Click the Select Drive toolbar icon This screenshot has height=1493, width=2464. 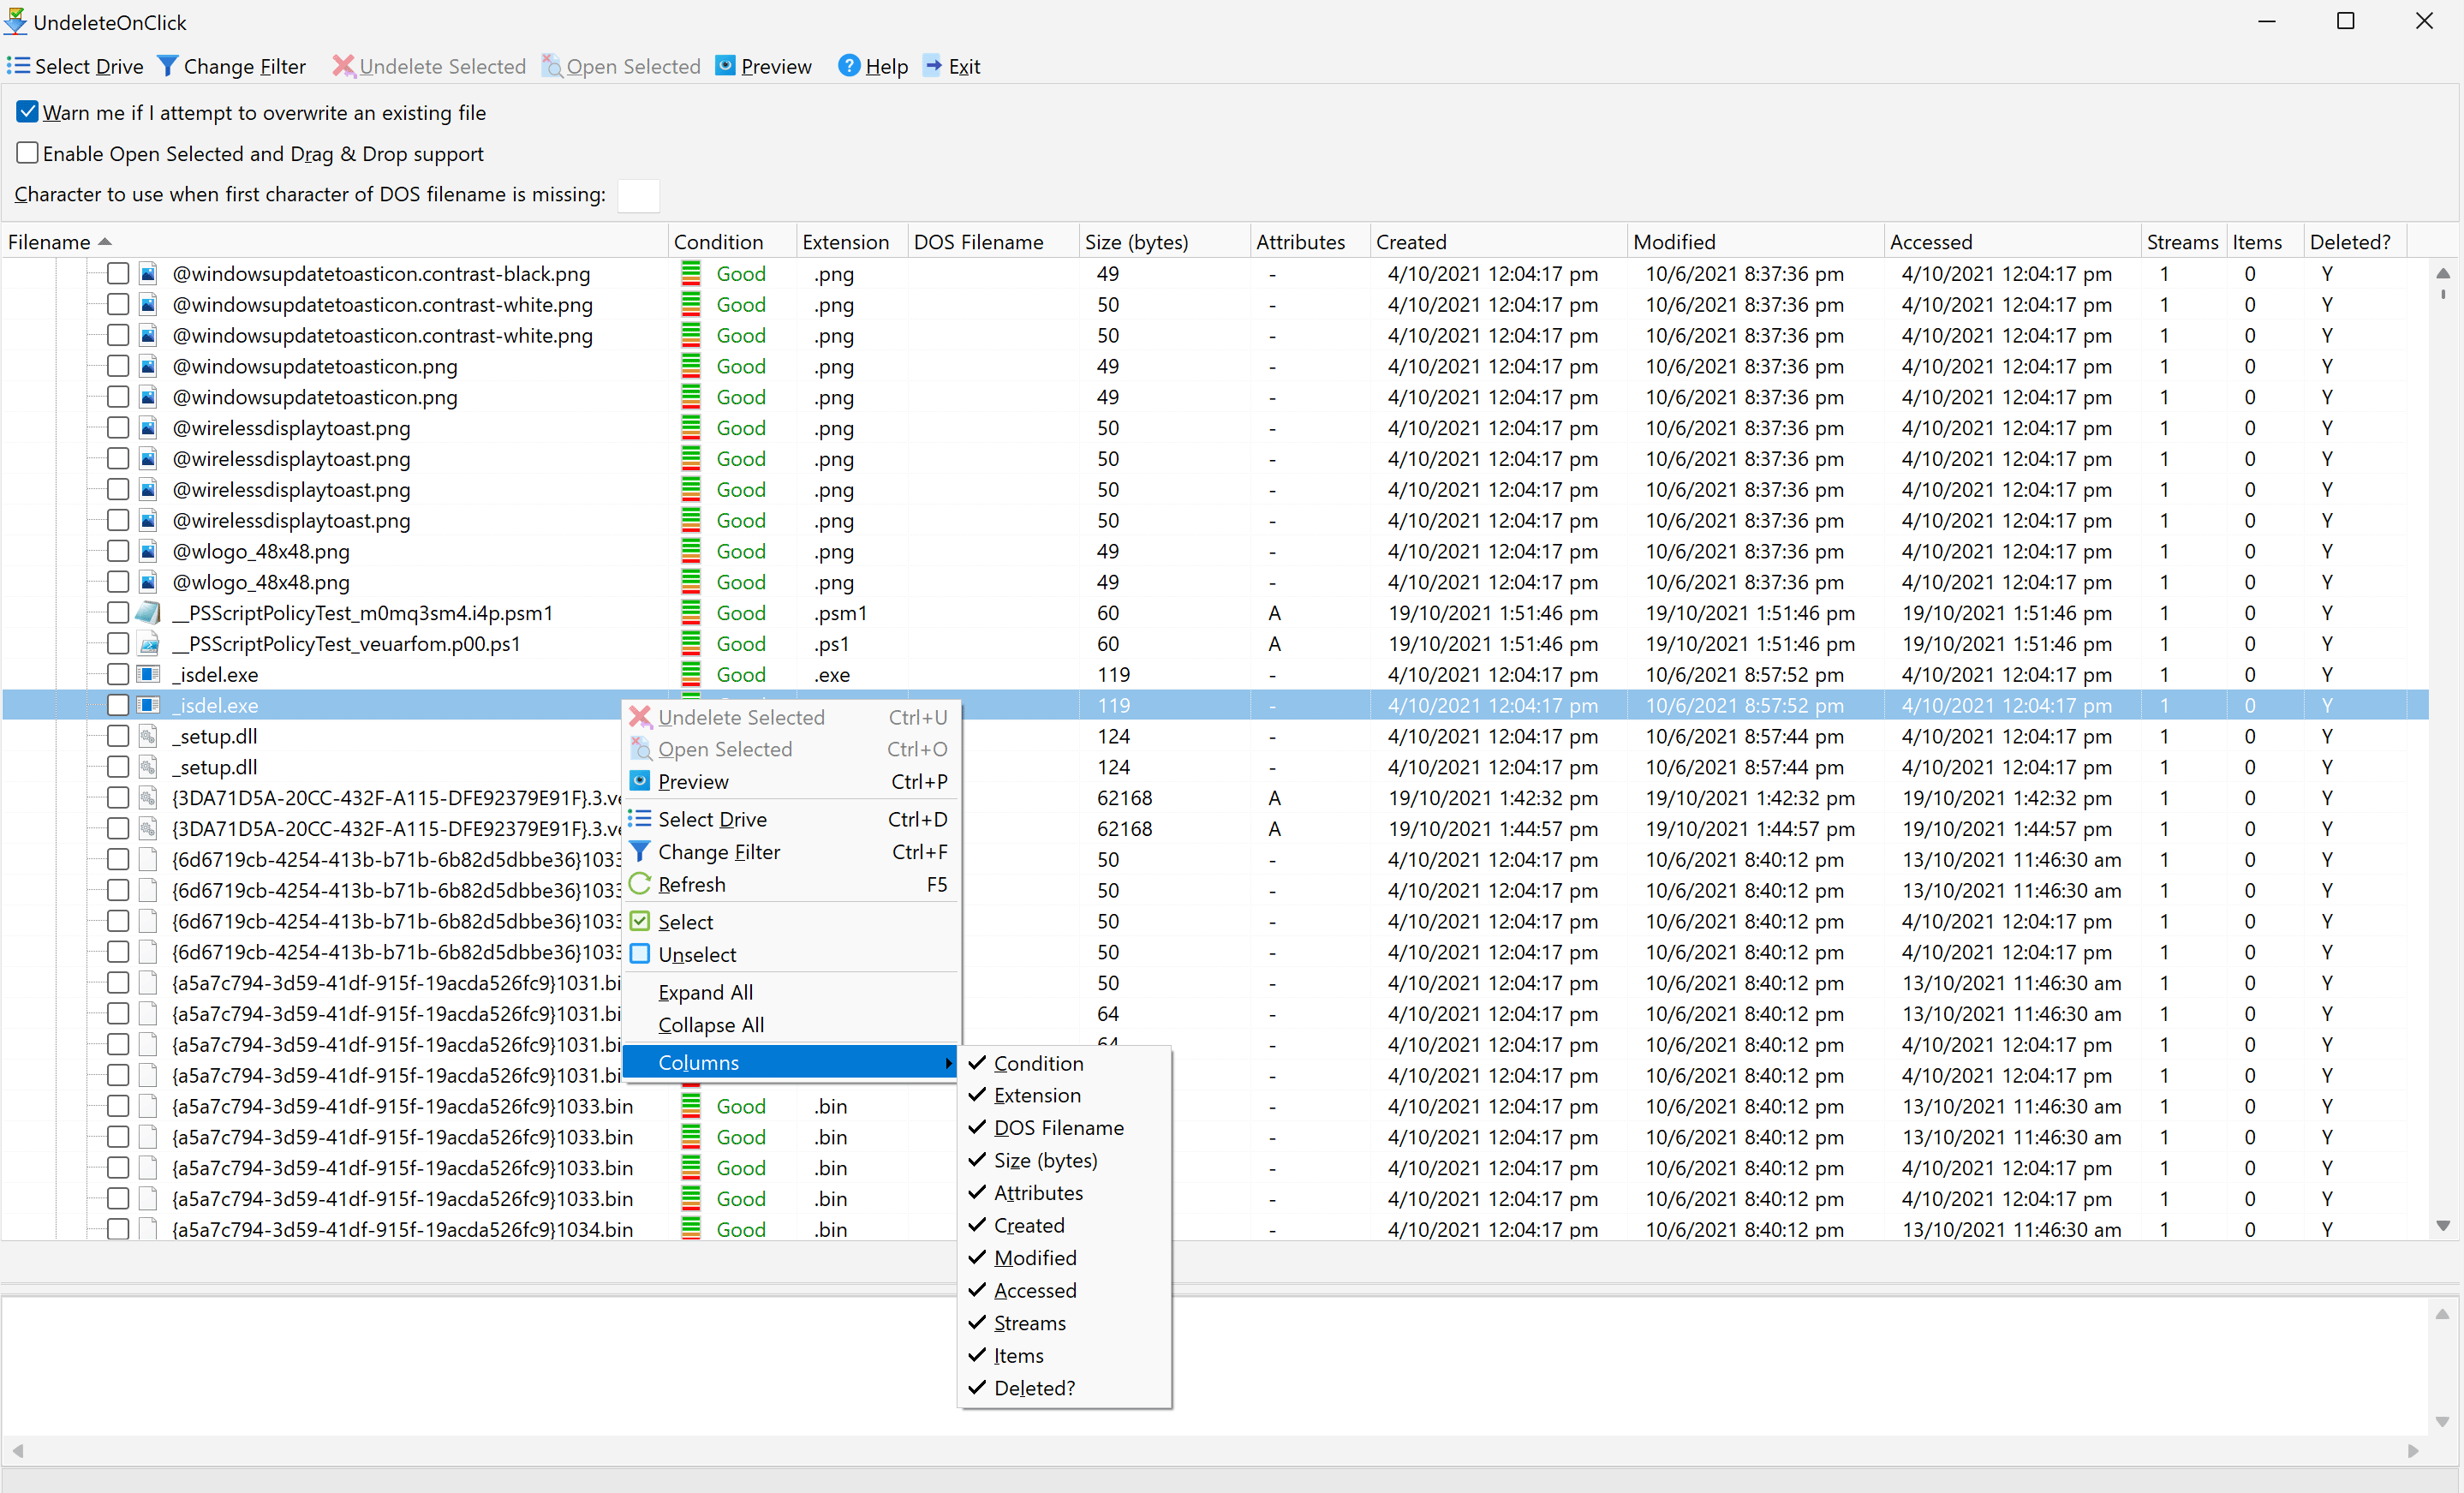click(x=18, y=66)
